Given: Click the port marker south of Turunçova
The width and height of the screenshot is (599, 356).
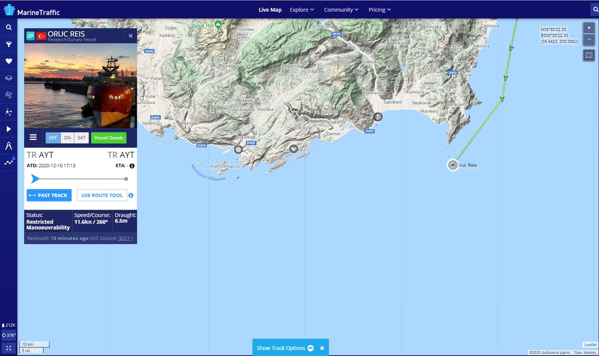Looking at the screenshot, I should pos(378,117).
